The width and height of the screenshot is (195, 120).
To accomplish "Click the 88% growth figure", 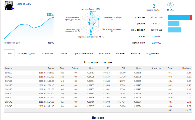I will click(50, 15).
